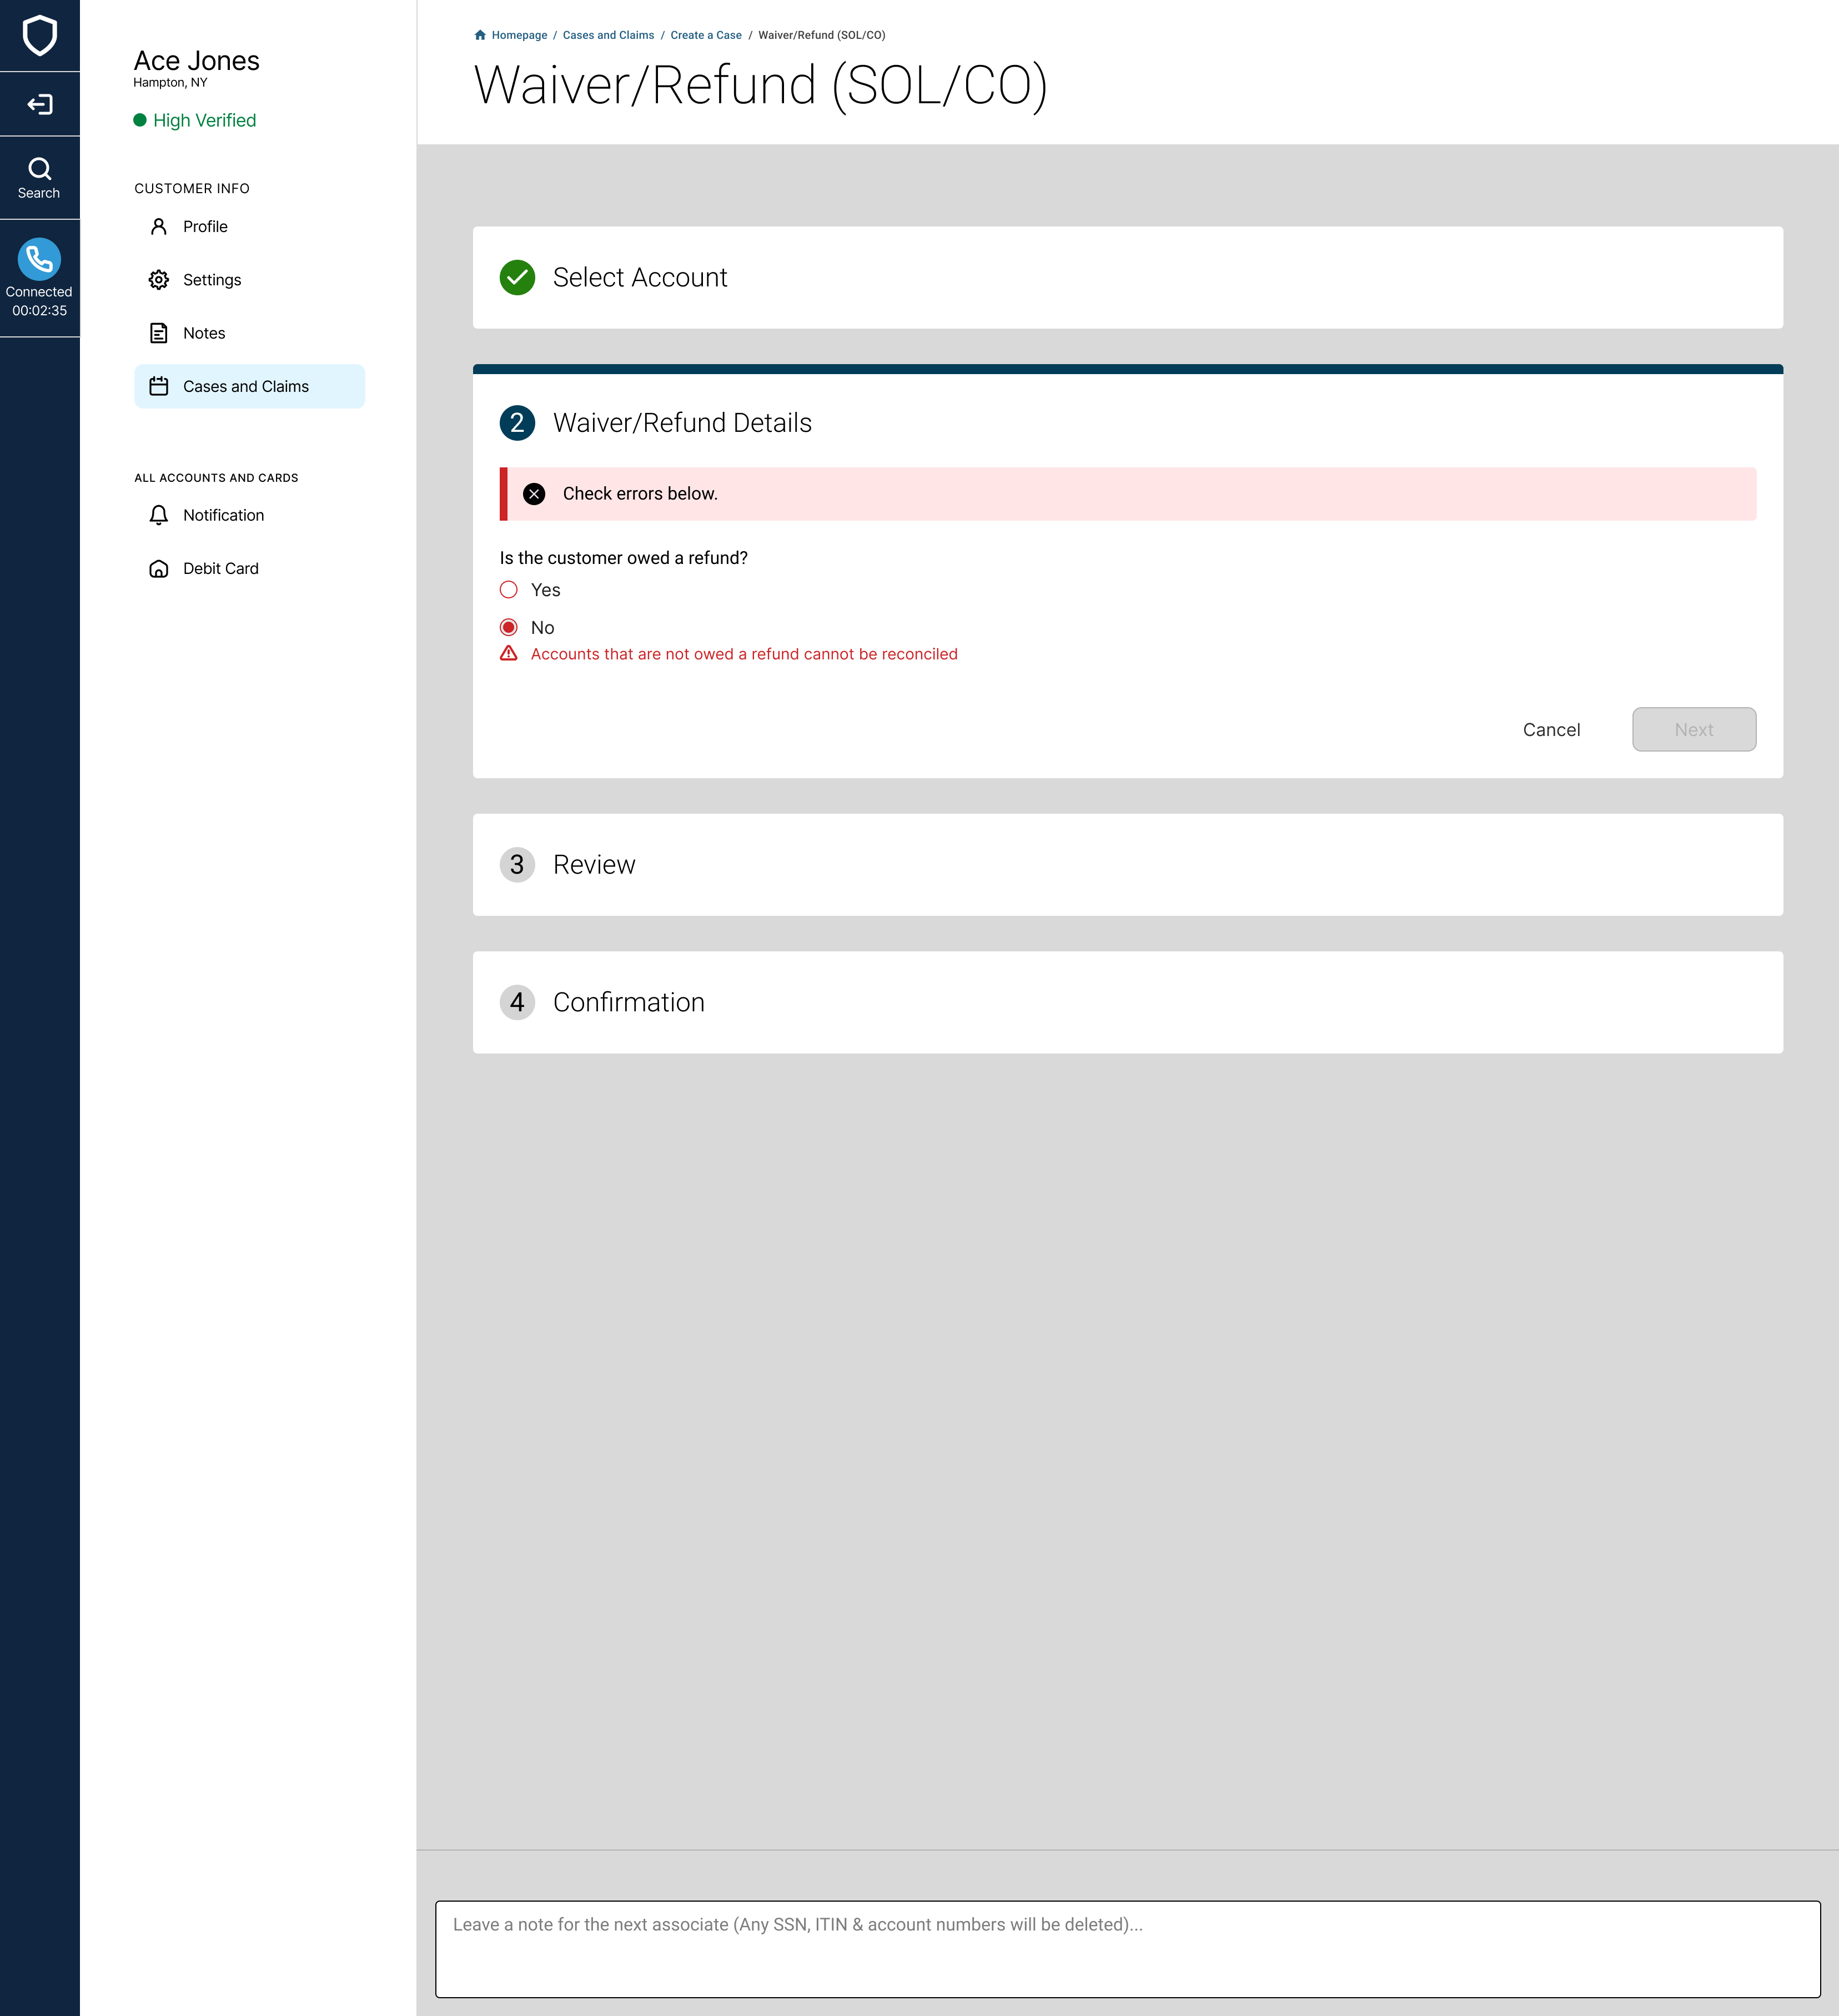Click the Create a Case breadcrumb link
1839x2016 pixels.
click(705, 35)
